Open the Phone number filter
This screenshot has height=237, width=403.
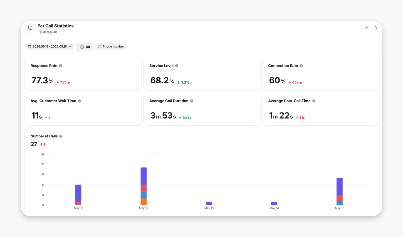(111, 47)
